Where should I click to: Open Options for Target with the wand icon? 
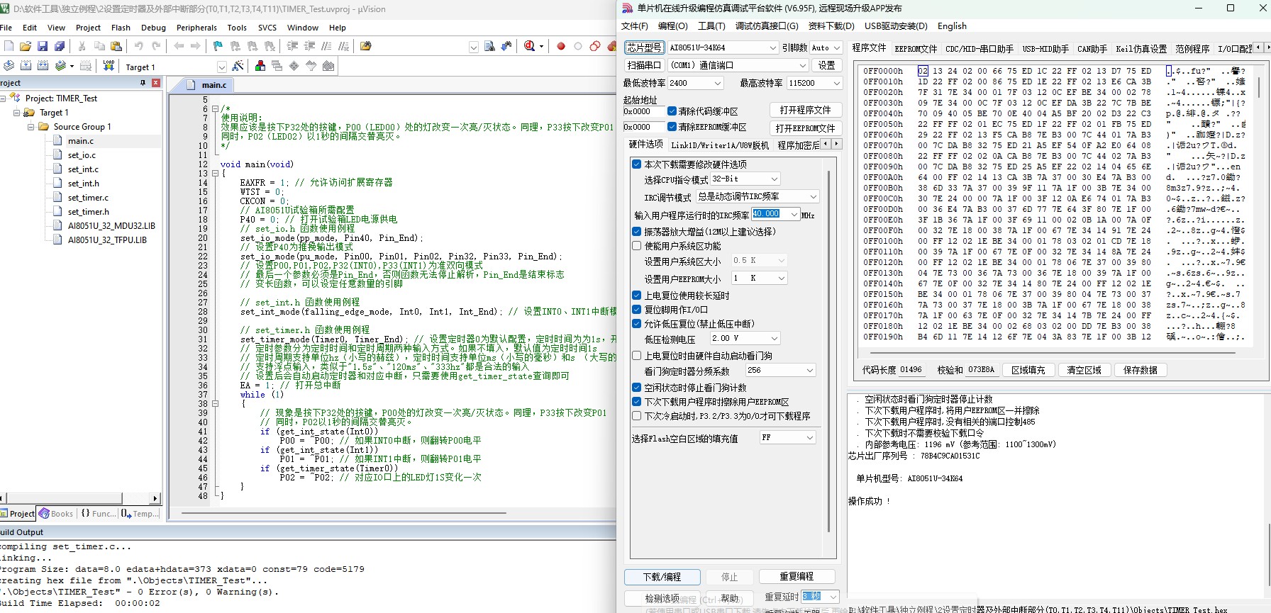coord(238,66)
